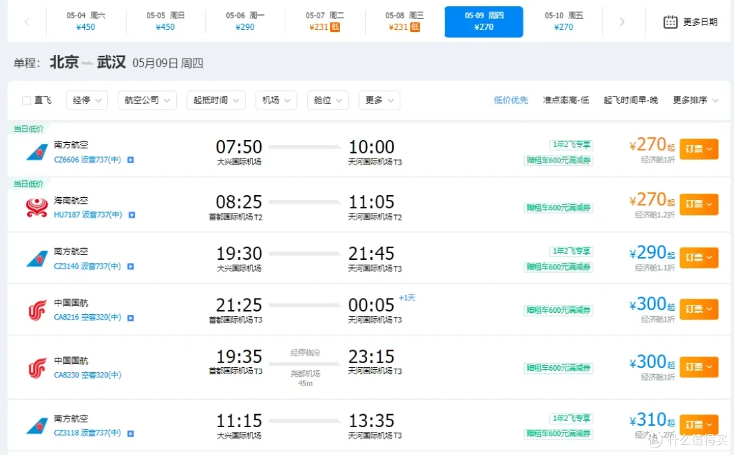
Task: Click Air China logo on CA8216 row
Action: pos(37,310)
